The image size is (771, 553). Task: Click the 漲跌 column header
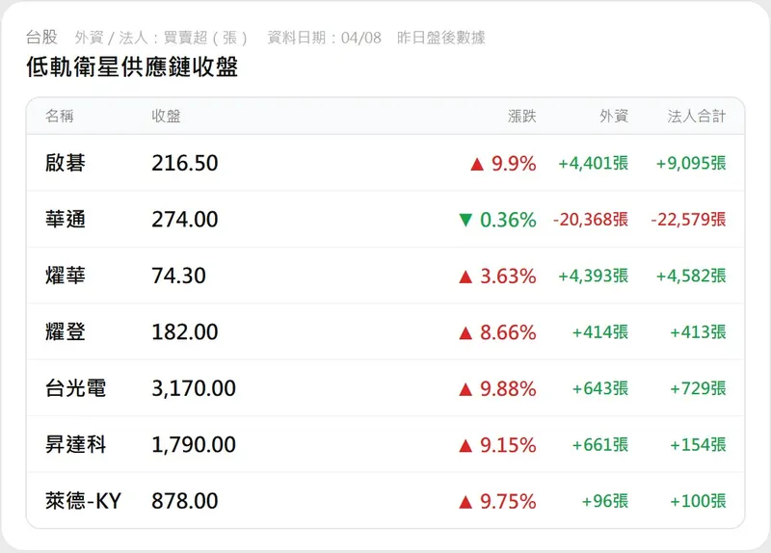pos(521,117)
